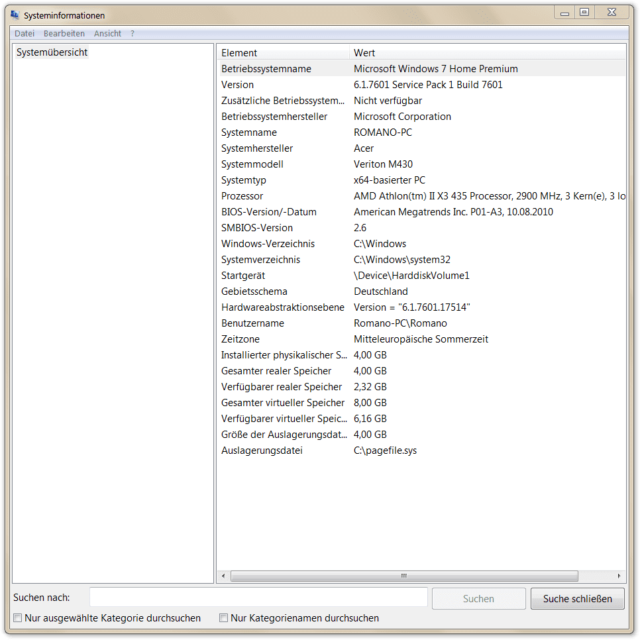Click the horizontal scrollbar right arrow
Viewport: 640px width, 640px height.
coord(619,576)
